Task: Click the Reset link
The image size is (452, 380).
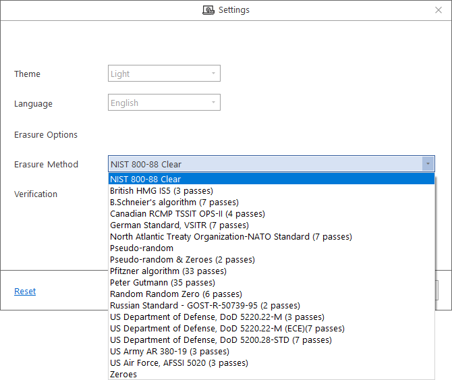Action: 25,291
